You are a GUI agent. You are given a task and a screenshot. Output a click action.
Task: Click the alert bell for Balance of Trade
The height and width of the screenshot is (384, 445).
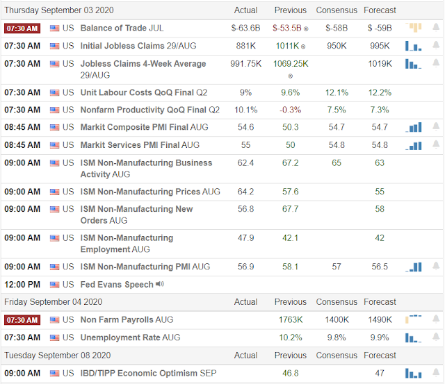436,28
